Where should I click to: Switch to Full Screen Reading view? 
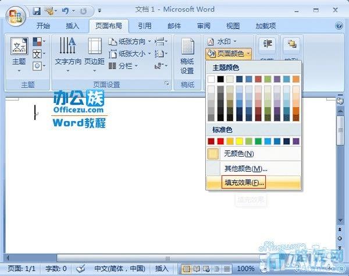tap(197, 269)
